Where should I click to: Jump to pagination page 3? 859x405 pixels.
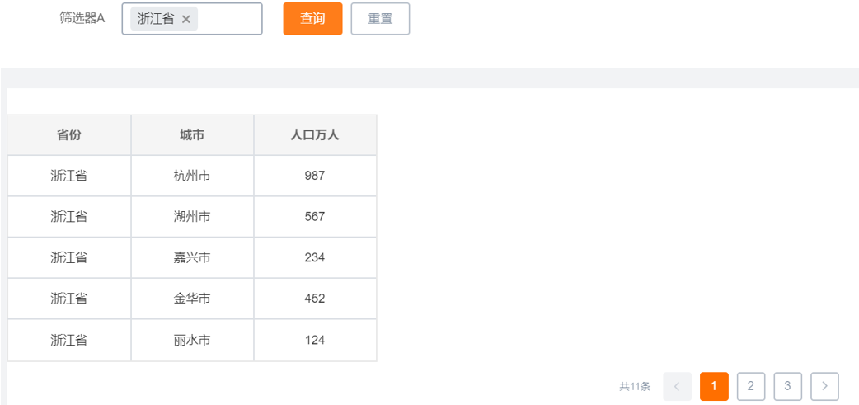tap(787, 386)
